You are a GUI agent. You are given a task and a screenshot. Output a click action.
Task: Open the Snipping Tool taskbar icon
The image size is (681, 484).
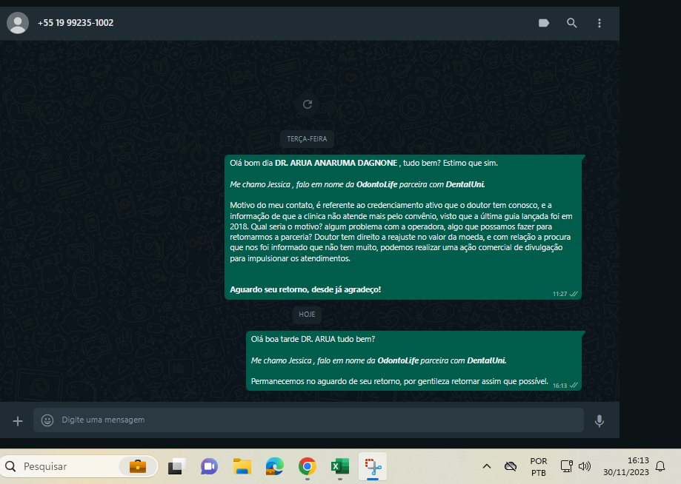click(x=373, y=467)
